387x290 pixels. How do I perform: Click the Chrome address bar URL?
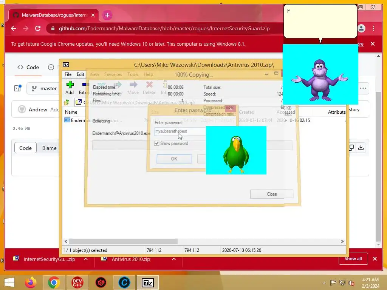[x=164, y=28]
